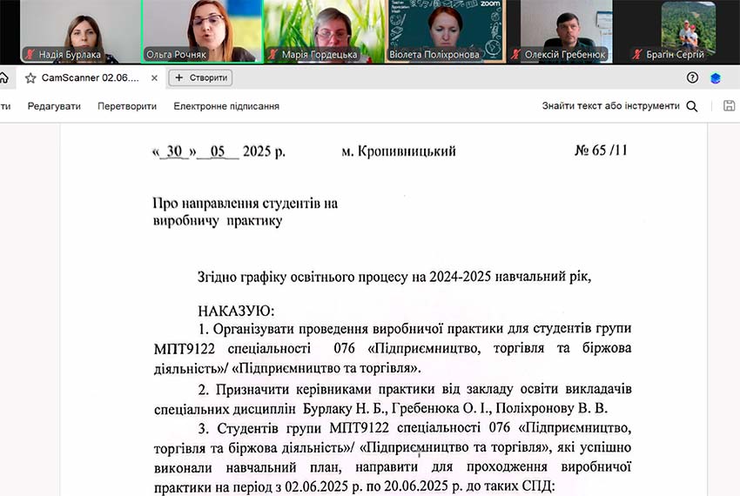
Task: Star the CamScanner document tab
Action: (30, 77)
